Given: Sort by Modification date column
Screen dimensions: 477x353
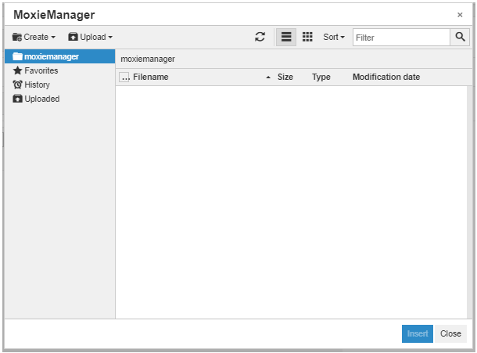Looking at the screenshot, I should [386, 77].
